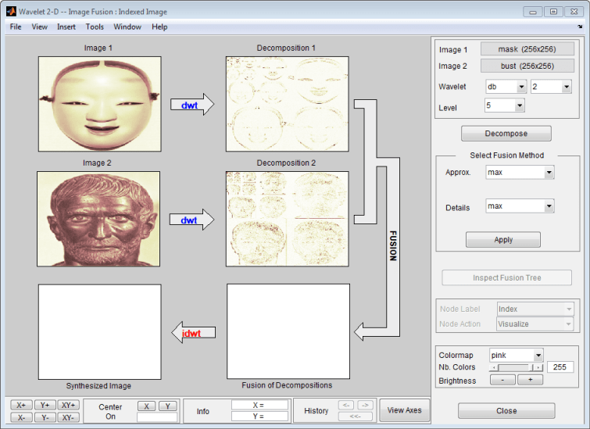Click the History forward -> button
The width and height of the screenshot is (590, 429).
pyautogui.click(x=365, y=405)
